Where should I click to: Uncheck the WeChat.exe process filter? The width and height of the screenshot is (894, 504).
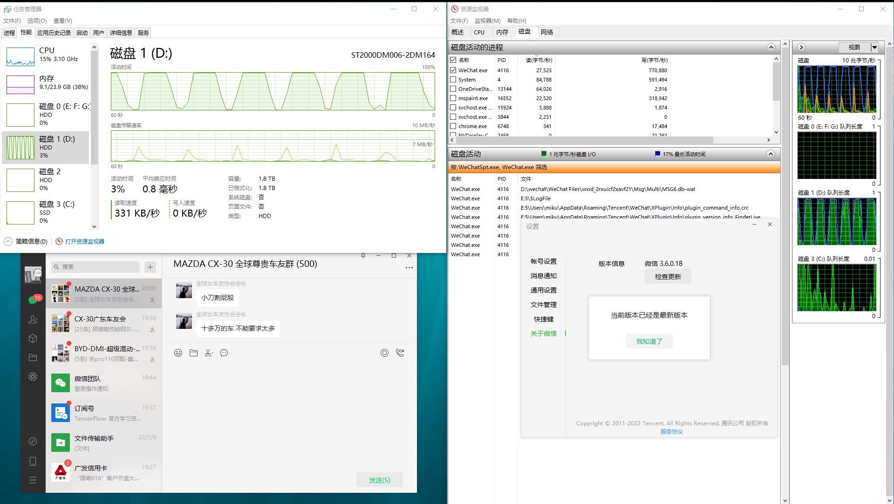tap(453, 70)
